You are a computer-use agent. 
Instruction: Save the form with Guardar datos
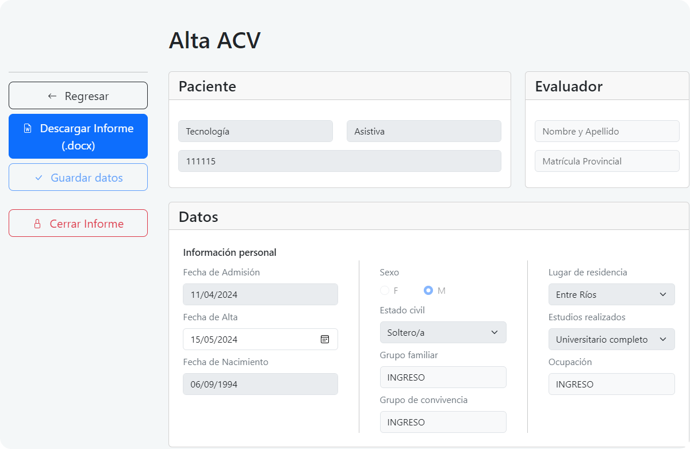[x=78, y=177]
